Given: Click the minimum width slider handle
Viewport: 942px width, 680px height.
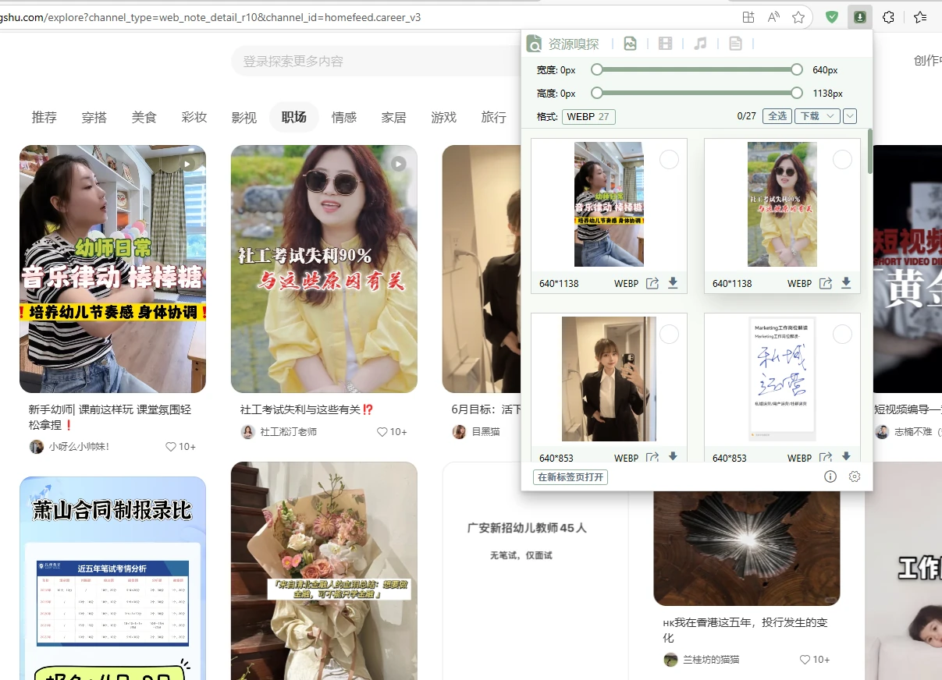Looking at the screenshot, I should click(x=597, y=69).
